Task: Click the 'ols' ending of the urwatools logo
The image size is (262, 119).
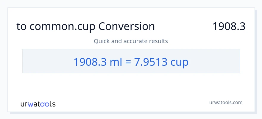Action: click(x=50, y=104)
